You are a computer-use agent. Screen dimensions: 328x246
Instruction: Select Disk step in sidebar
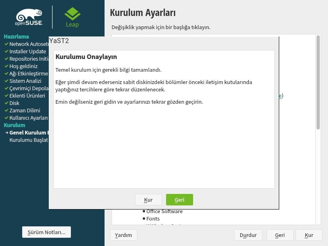coord(14,103)
